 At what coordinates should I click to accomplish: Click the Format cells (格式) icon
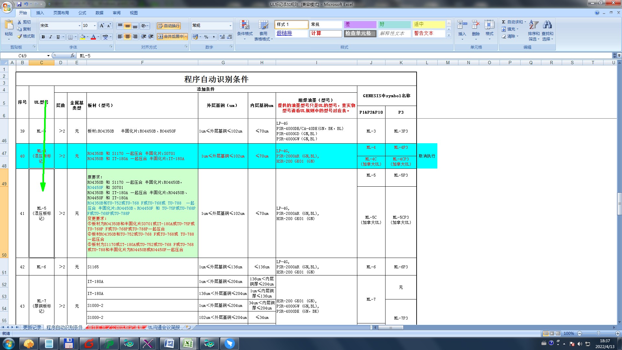click(x=489, y=25)
